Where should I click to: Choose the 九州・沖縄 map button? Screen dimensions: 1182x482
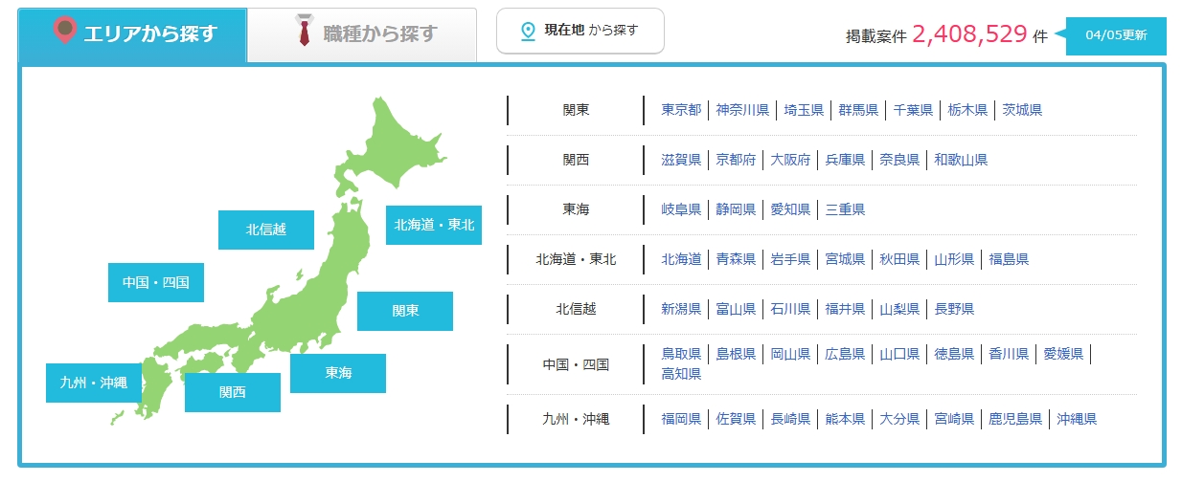point(93,383)
